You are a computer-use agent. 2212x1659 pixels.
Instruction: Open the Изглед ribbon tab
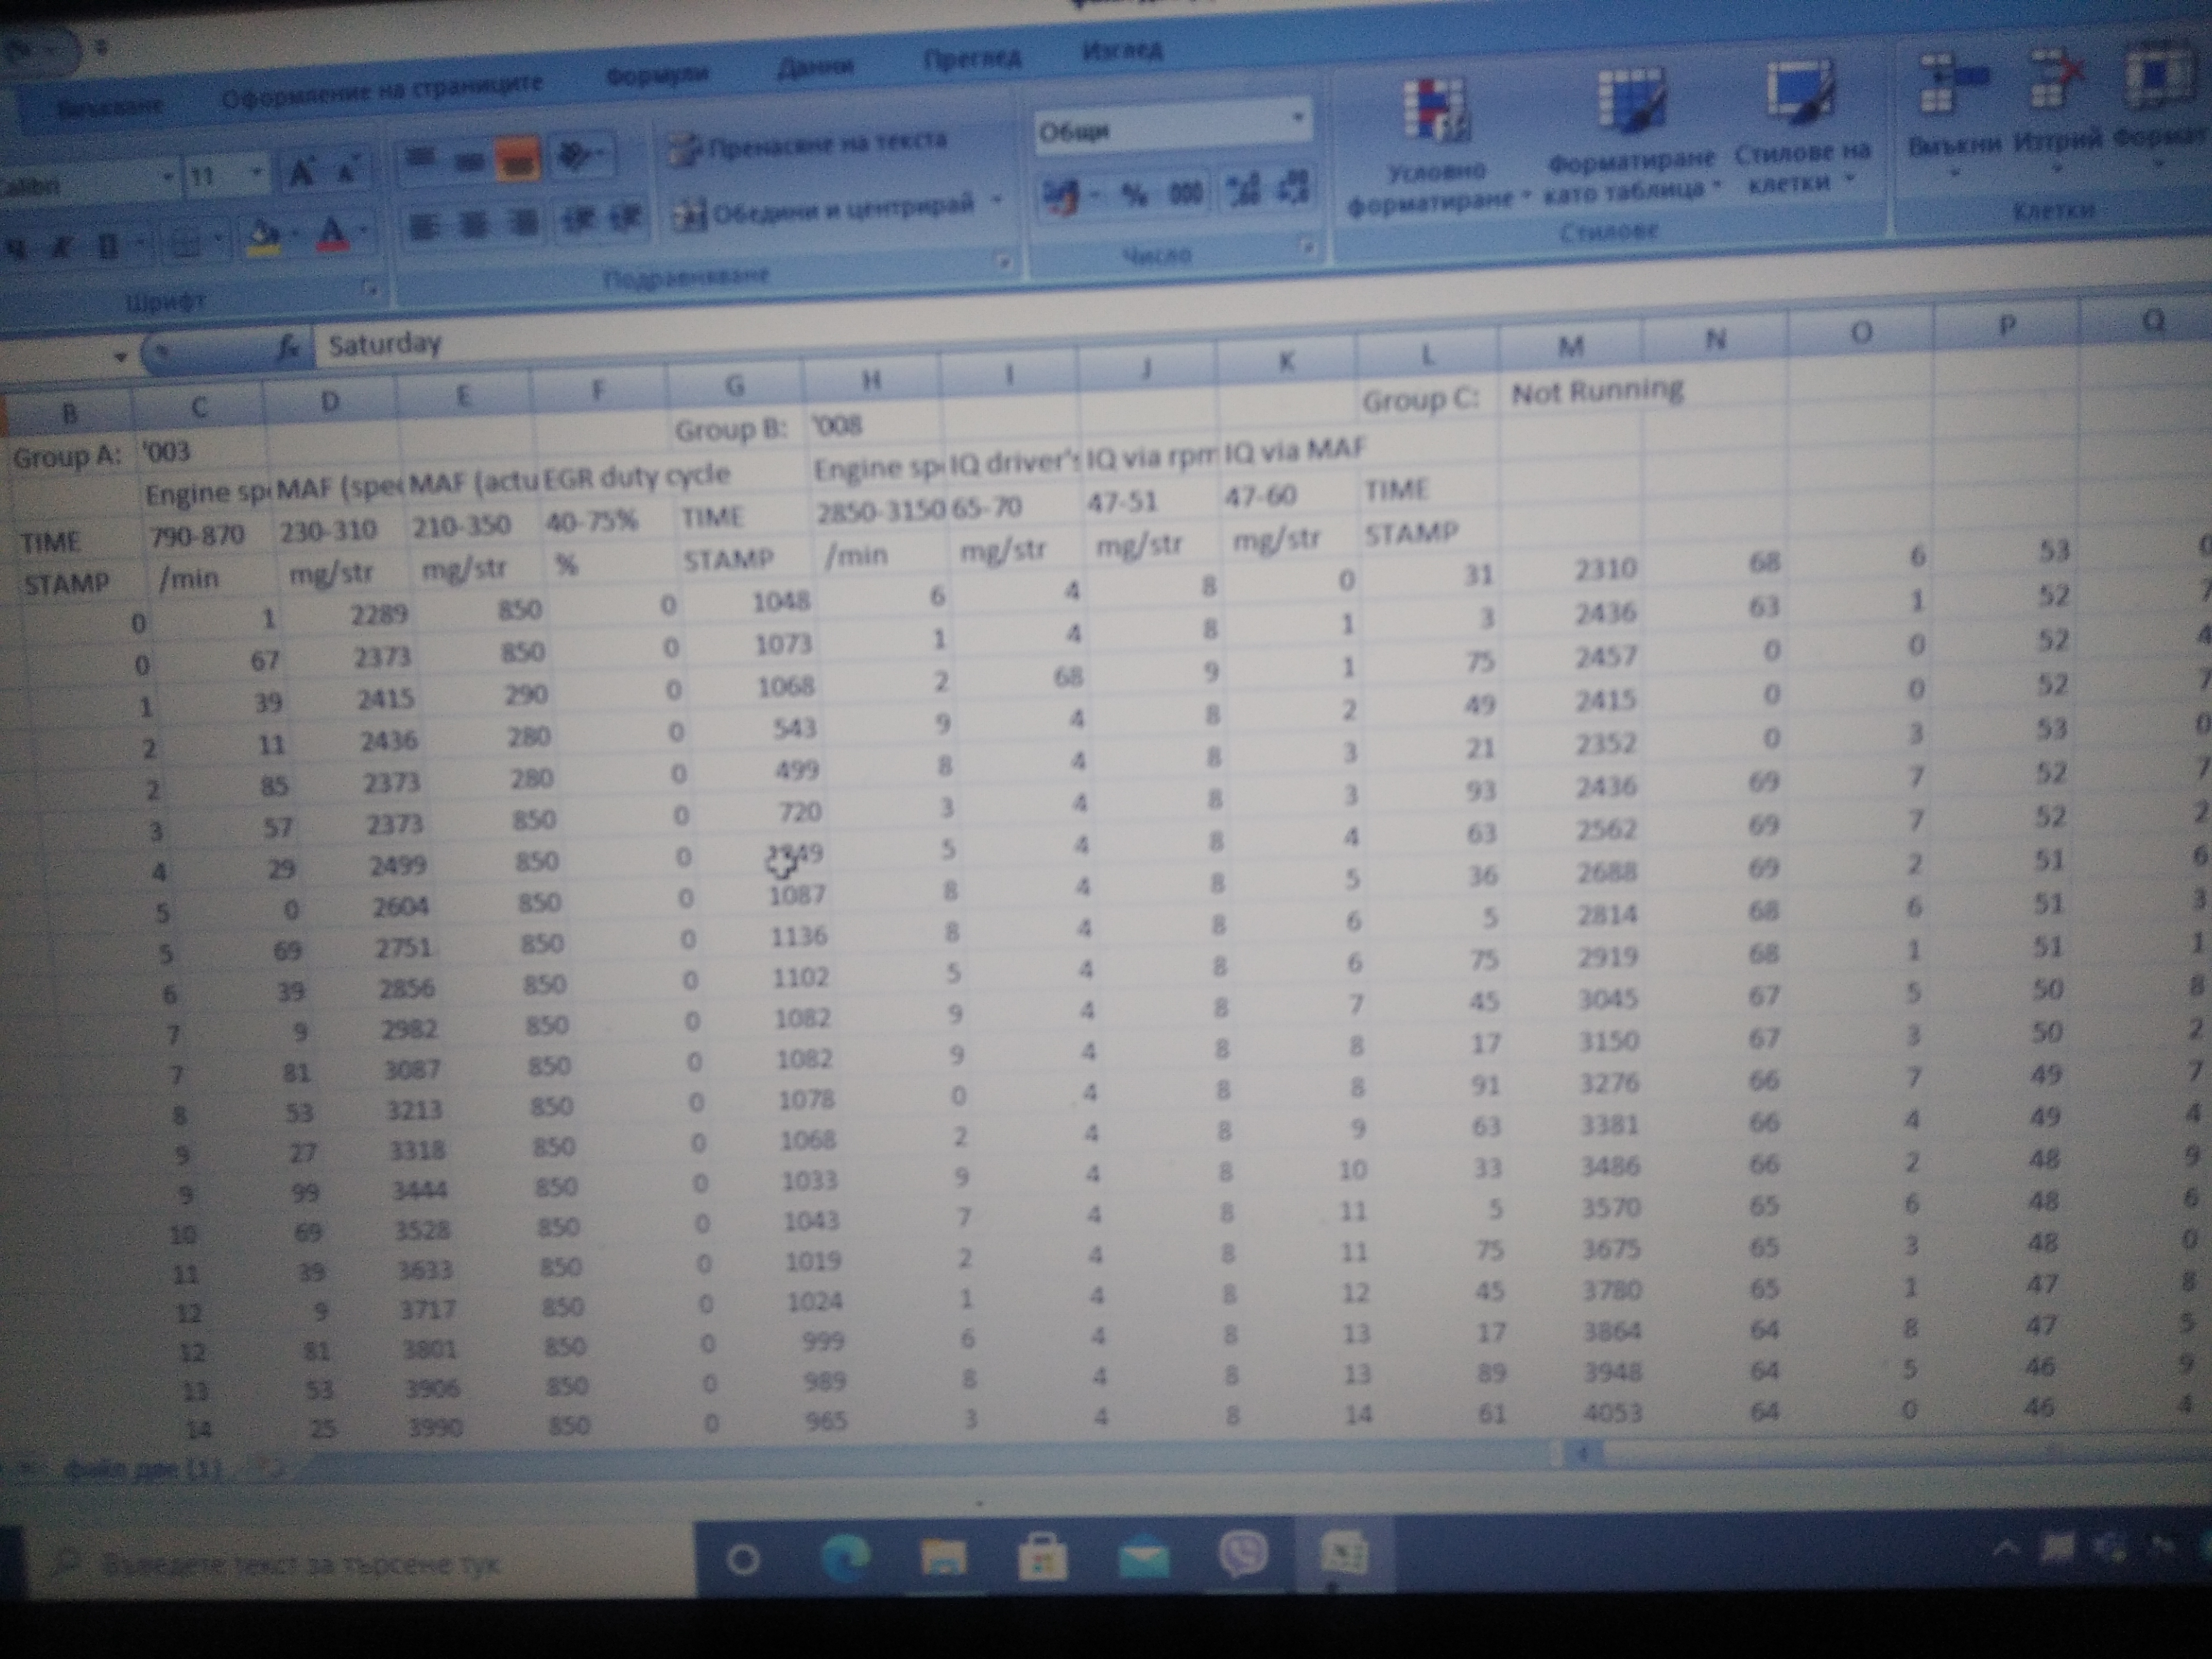coord(1122,50)
